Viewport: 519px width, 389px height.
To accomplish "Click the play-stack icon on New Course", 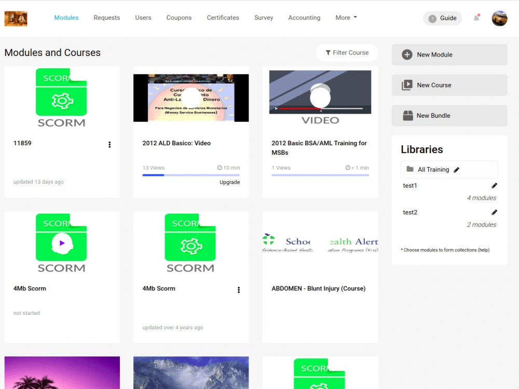I will [407, 85].
